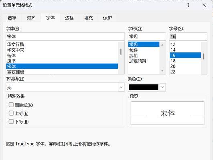Select the 字体 tab
The height and width of the screenshot is (160, 213).
pyautogui.click(x=50, y=18)
